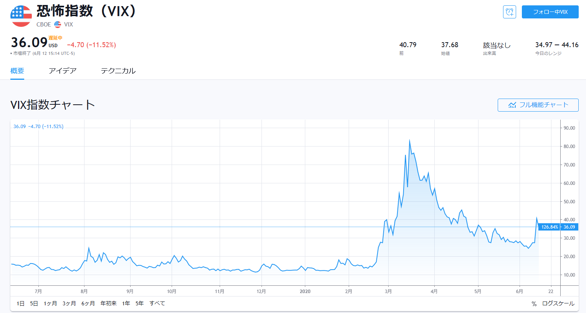Viewport: 586px width, 313px height.
Task: Click the US flag VIX logo
Action: tap(21, 16)
